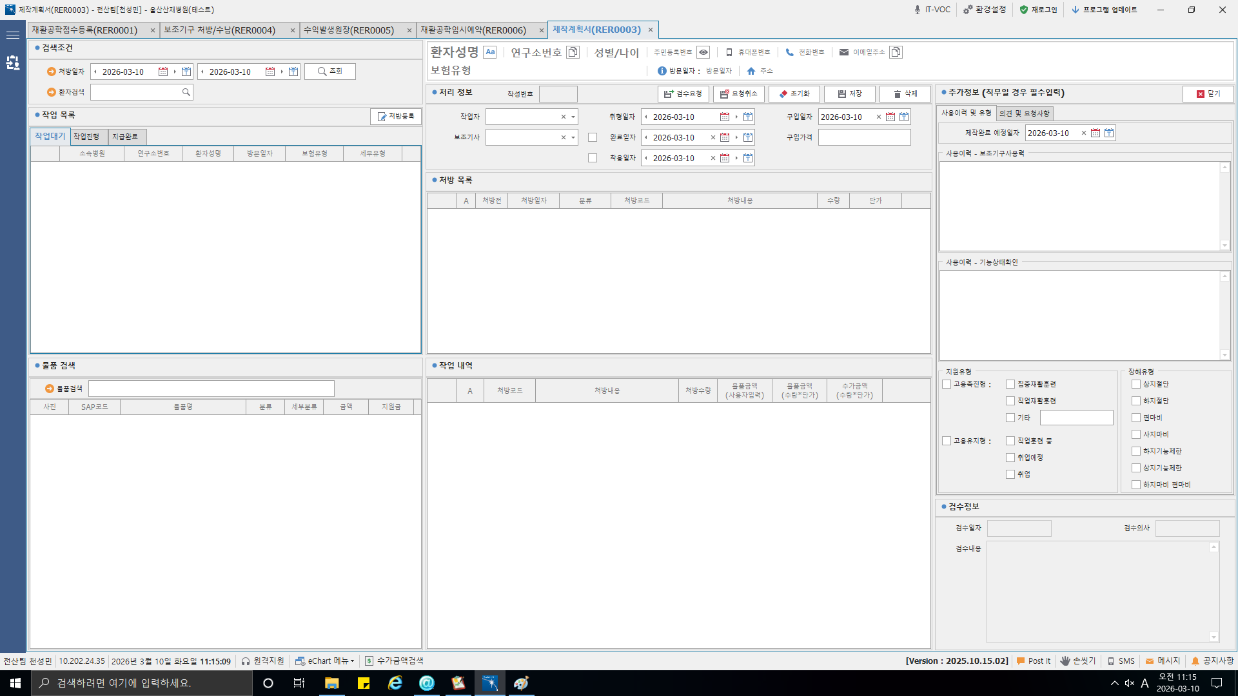Open 공지사항 bell in the status bar
The image size is (1238, 696).
[x=1212, y=661]
